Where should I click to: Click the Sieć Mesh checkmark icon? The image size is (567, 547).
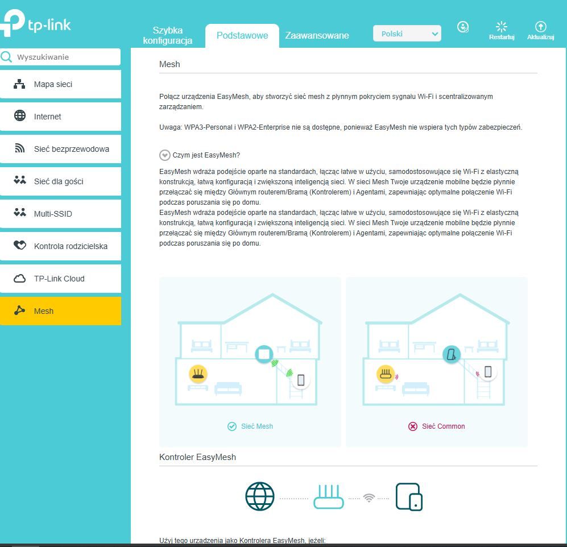(232, 426)
